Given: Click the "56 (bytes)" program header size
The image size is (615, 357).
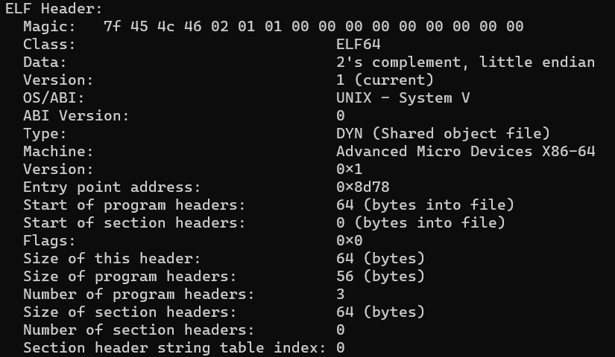Looking at the screenshot, I should pyautogui.click(x=380, y=277).
